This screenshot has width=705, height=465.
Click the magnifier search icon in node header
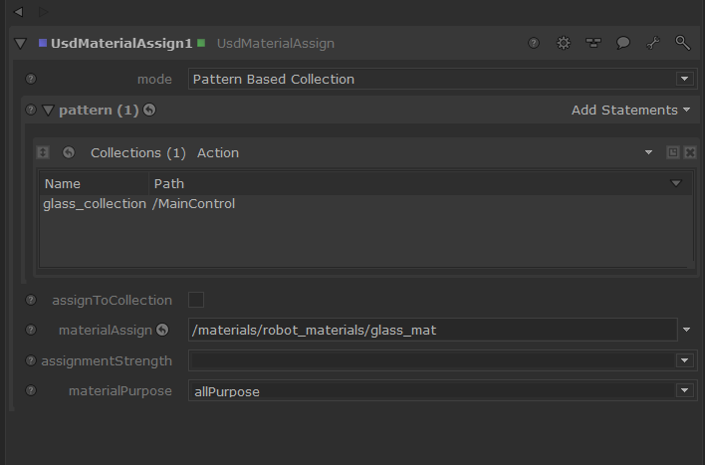(683, 43)
